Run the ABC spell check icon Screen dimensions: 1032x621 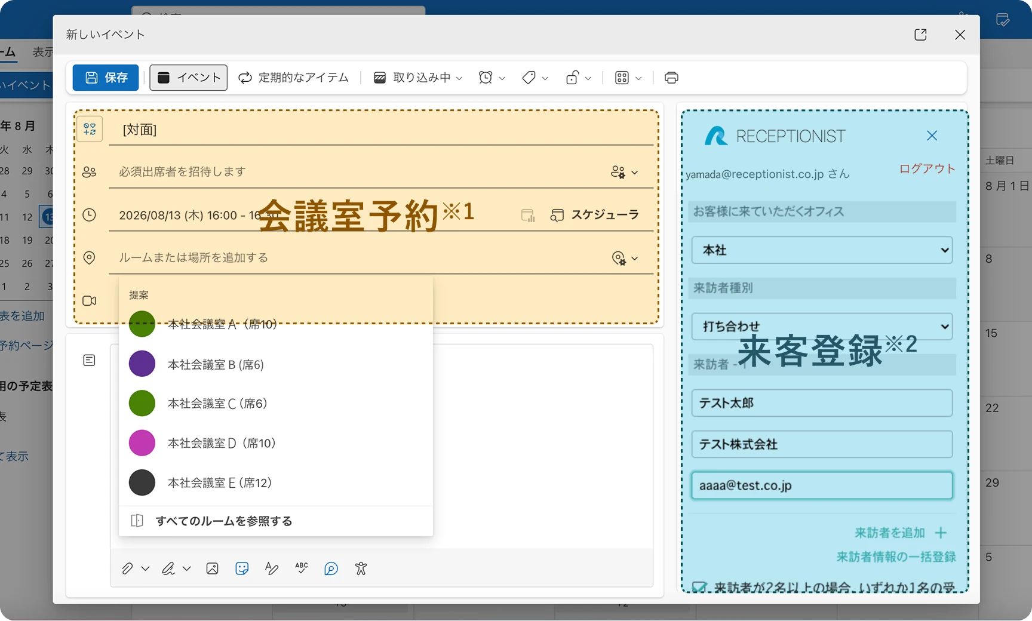coord(302,568)
